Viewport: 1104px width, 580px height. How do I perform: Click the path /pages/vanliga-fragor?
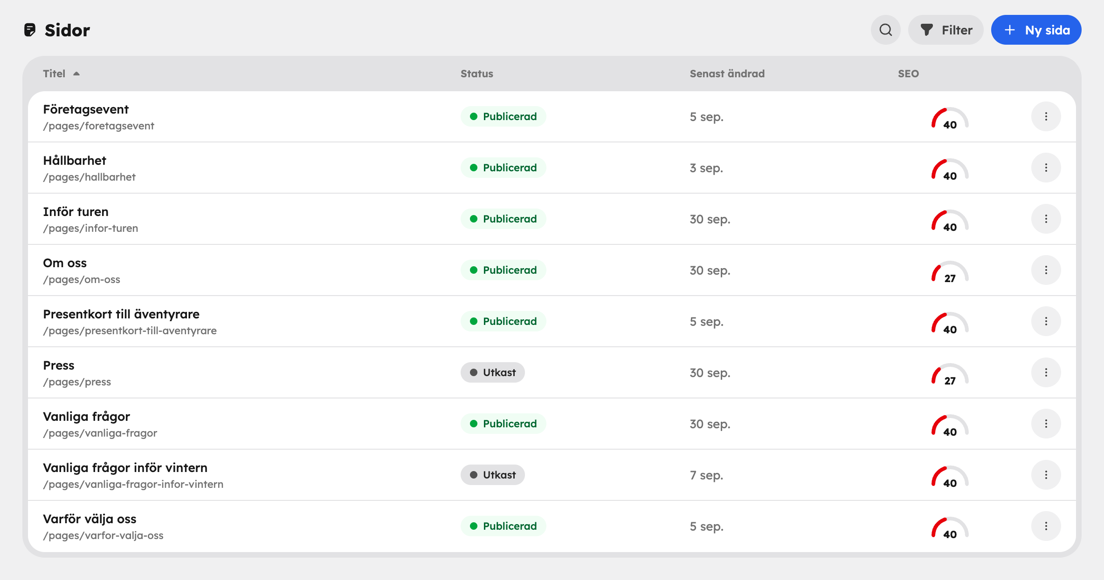[x=100, y=433]
